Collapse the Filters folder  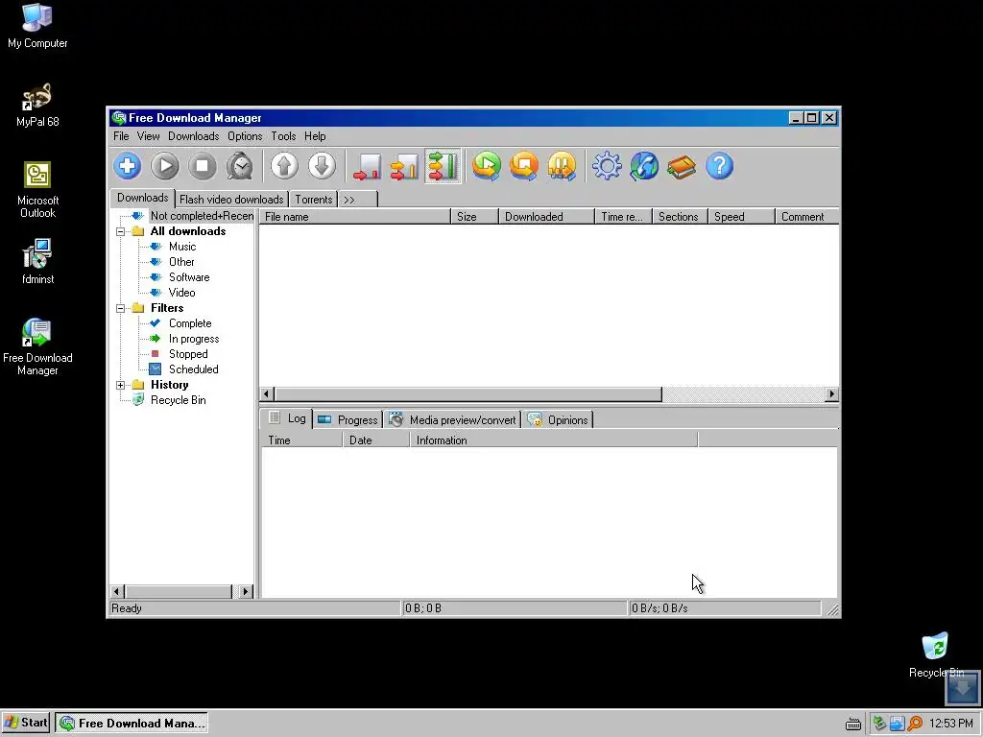120,308
